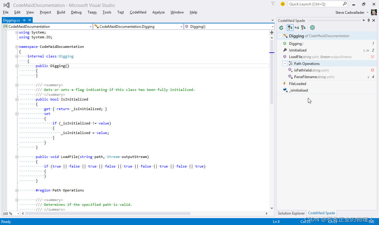
Task: Open the CodeMaidDocumentation project dropdown
Action: (x=91, y=27)
